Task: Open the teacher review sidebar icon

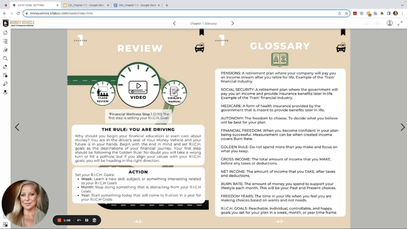Action: pos(5,92)
